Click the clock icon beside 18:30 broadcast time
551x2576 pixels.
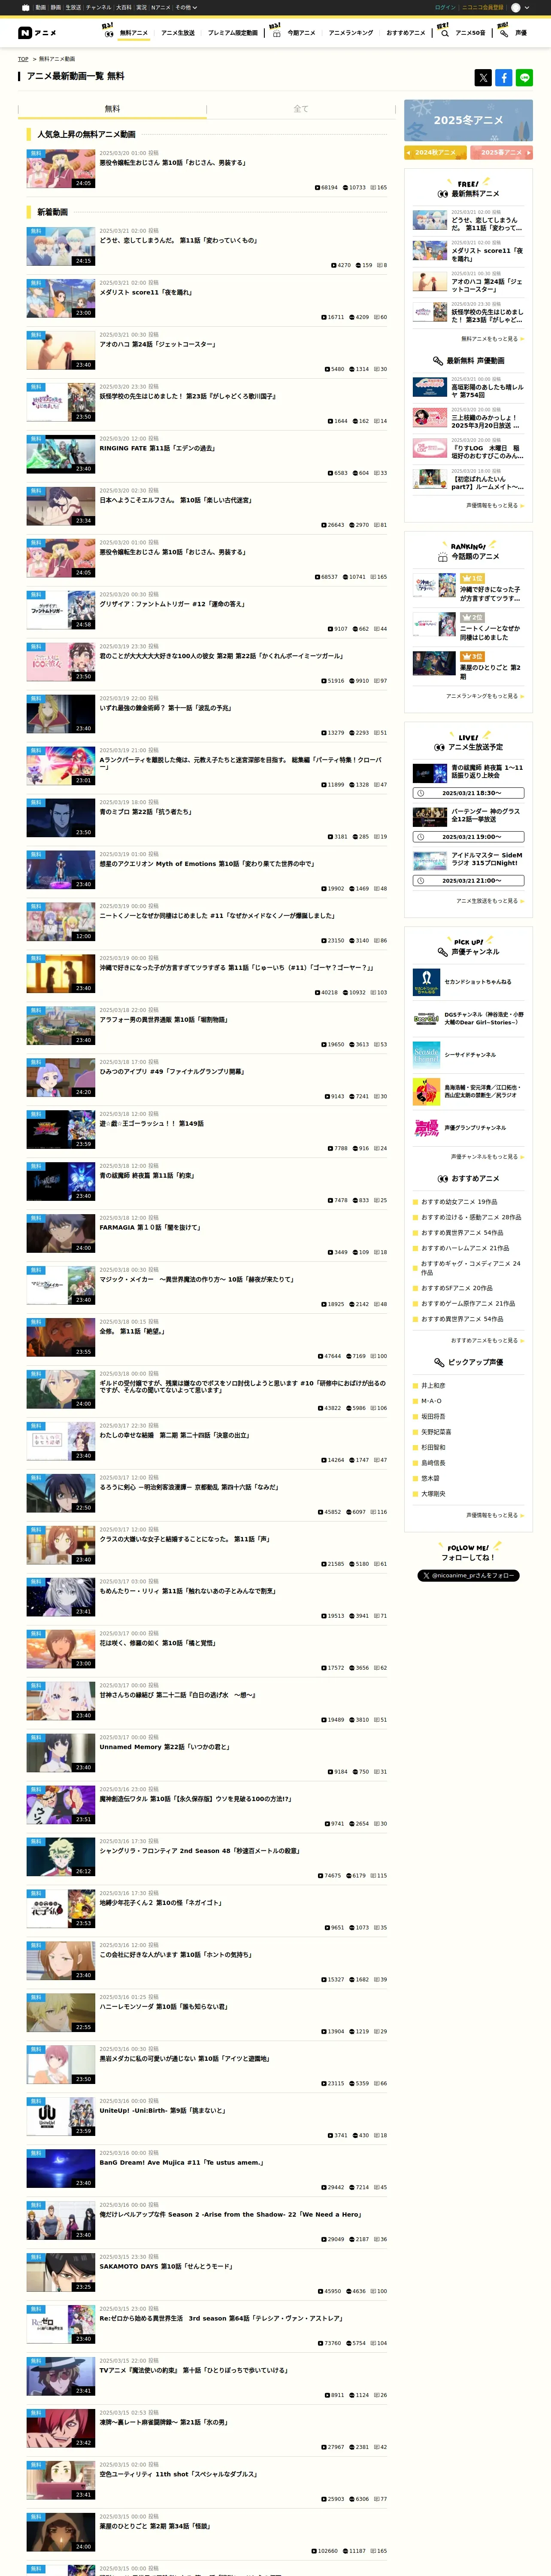coord(420,793)
